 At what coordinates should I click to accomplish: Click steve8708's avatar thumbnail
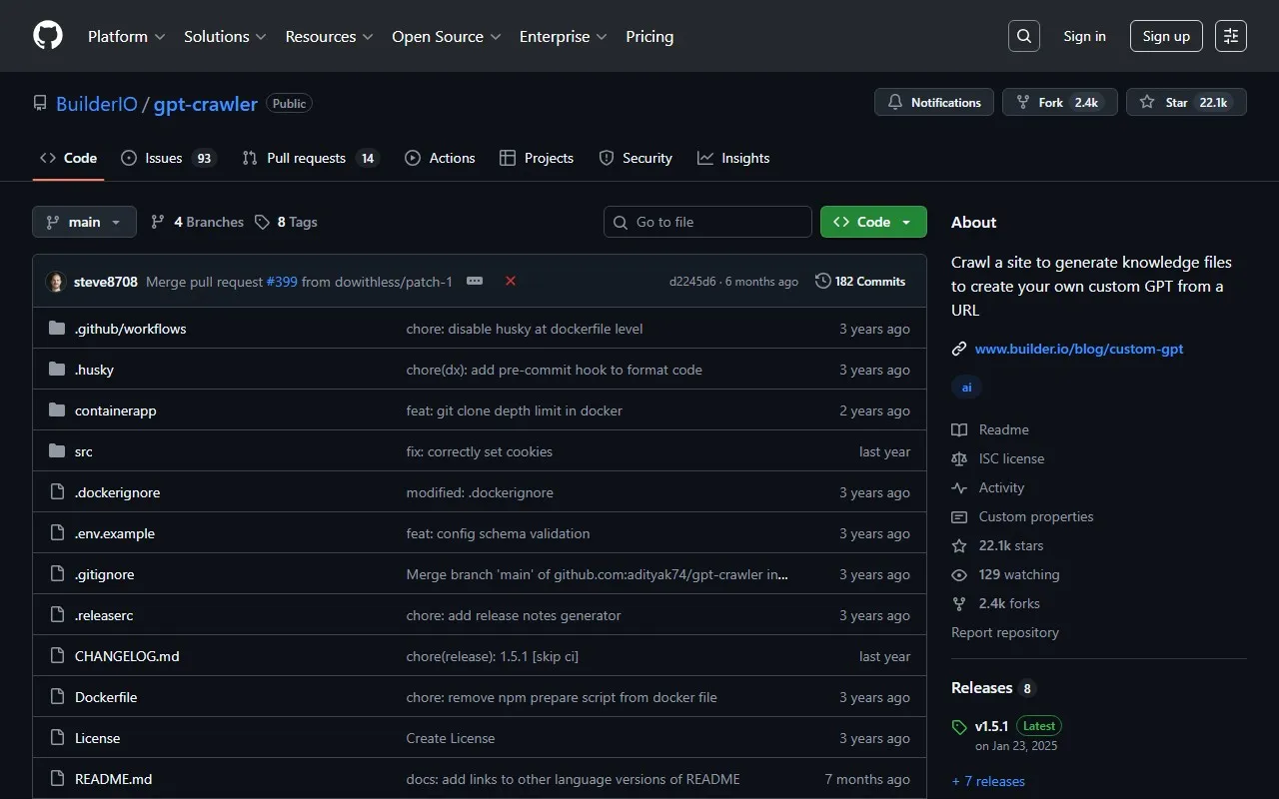[56, 282]
